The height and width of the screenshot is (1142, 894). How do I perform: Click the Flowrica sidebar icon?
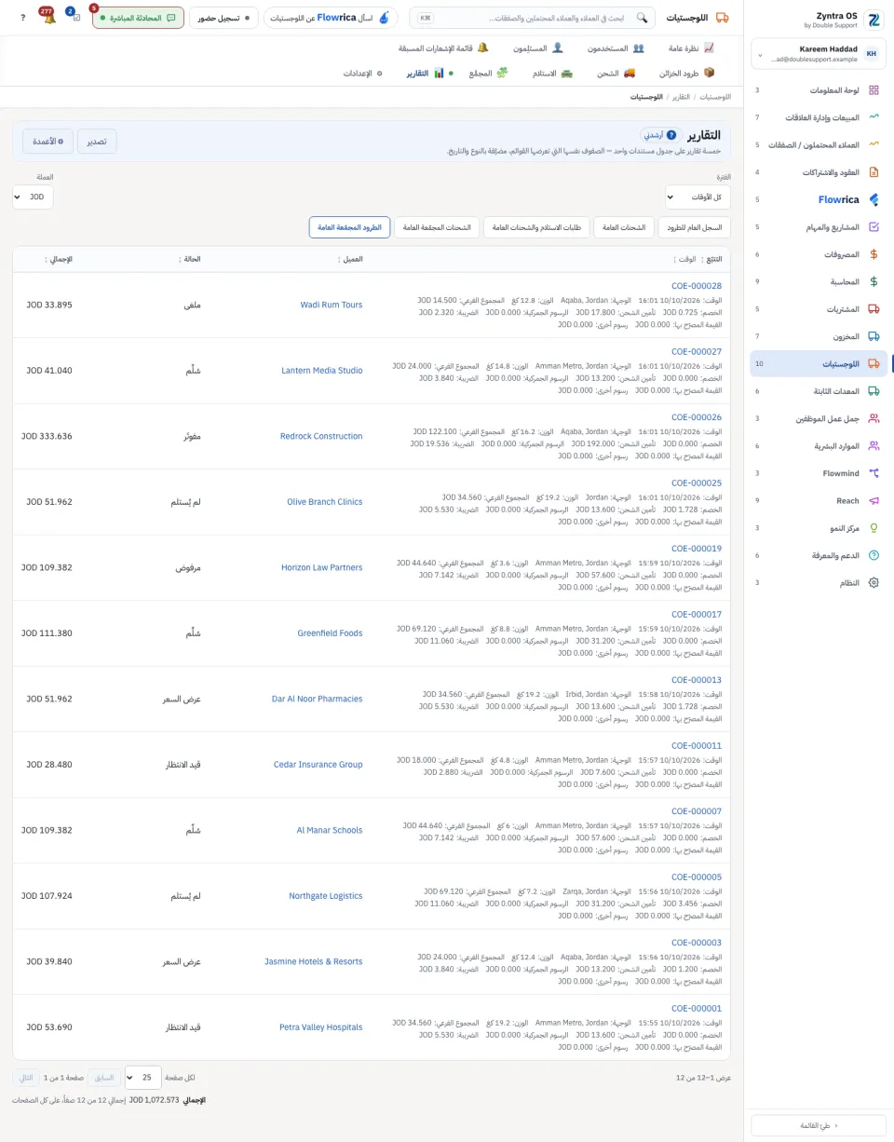pos(874,199)
